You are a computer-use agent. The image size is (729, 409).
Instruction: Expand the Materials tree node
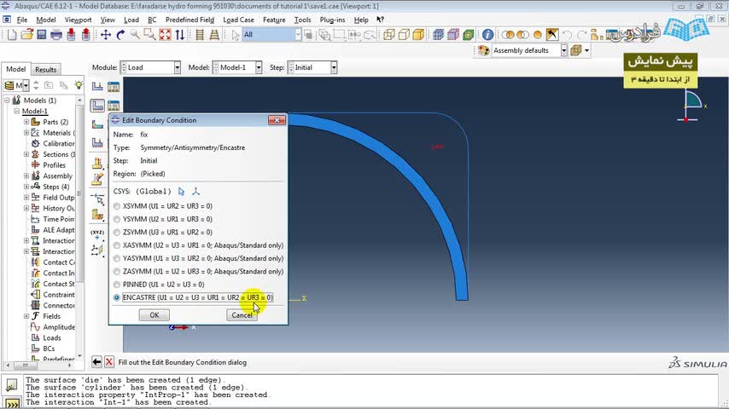(x=26, y=133)
